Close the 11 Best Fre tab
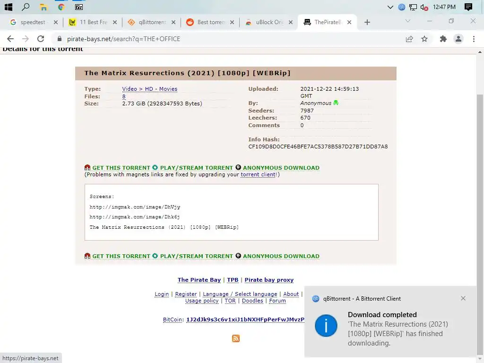This screenshot has width=484, height=363. coord(114,22)
